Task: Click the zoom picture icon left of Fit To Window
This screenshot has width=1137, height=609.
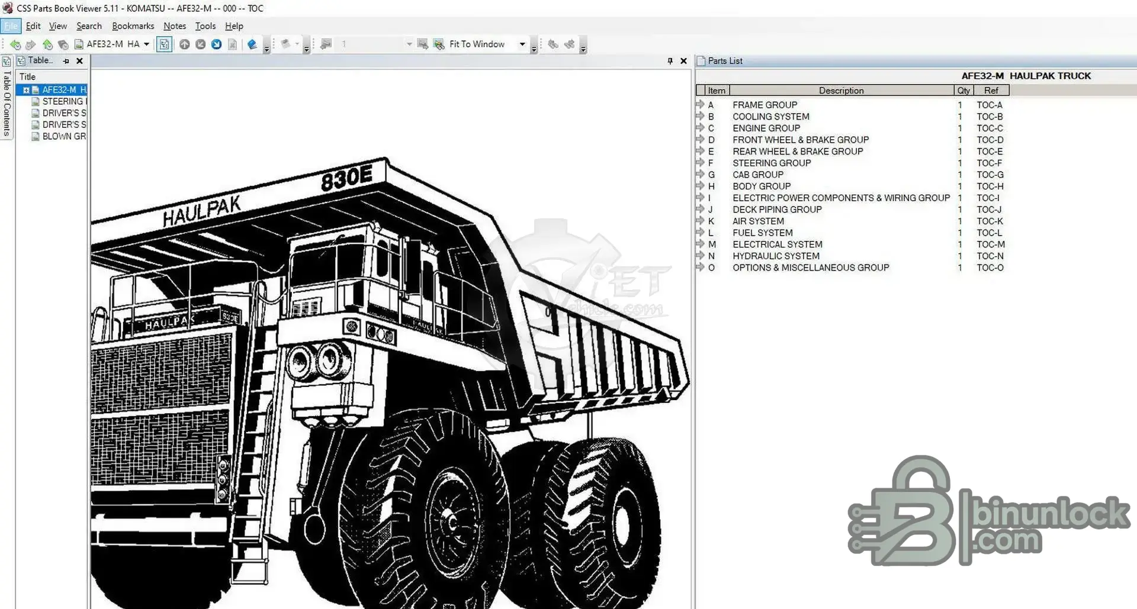Action: 439,44
